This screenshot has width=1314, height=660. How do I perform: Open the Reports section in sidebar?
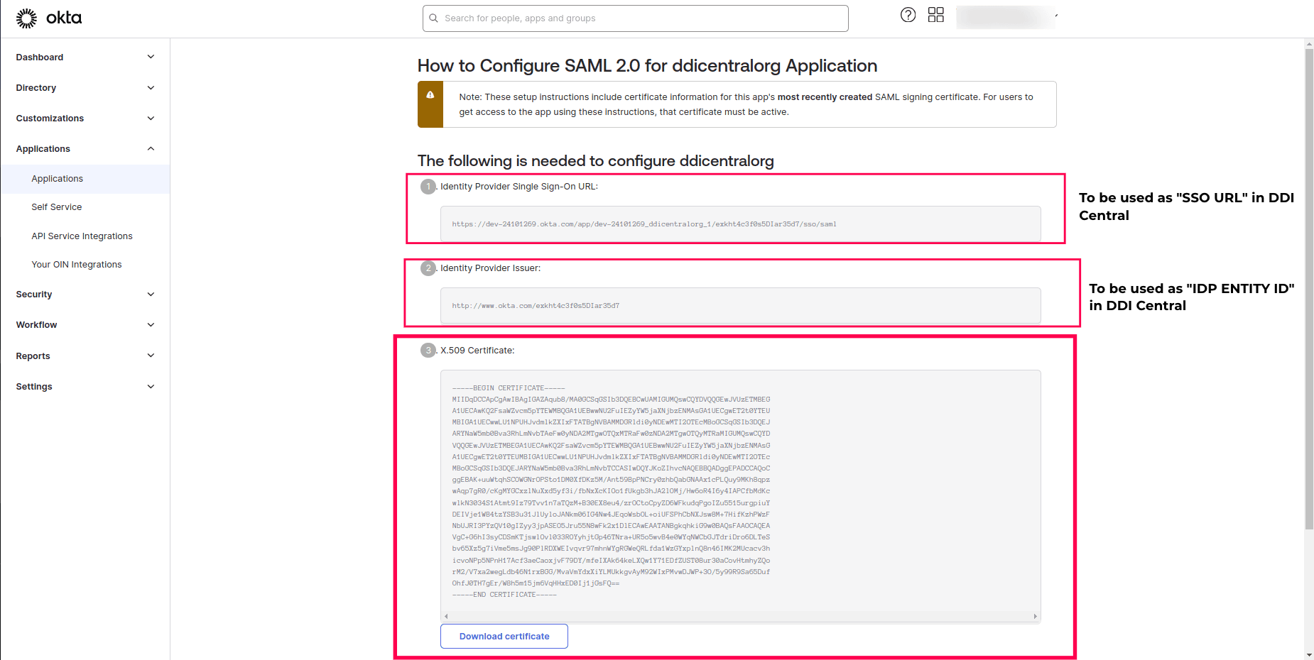pyautogui.click(x=33, y=356)
